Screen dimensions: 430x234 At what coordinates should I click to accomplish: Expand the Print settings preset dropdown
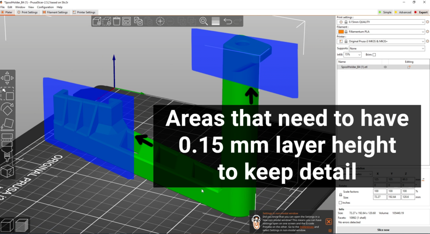tap(422, 21)
